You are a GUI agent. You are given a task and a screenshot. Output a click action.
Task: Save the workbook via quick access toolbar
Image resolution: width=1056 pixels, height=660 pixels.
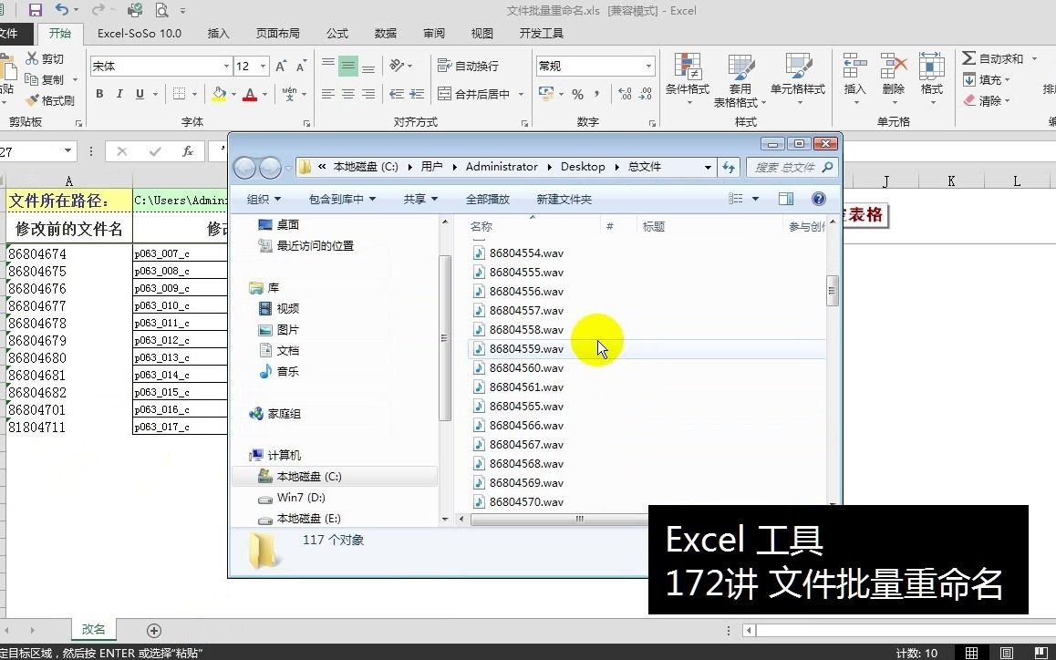pos(34,9)
